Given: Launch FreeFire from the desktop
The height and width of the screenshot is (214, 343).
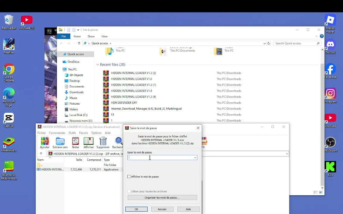Looking at the screenshot, I should [x=9, y=46].
